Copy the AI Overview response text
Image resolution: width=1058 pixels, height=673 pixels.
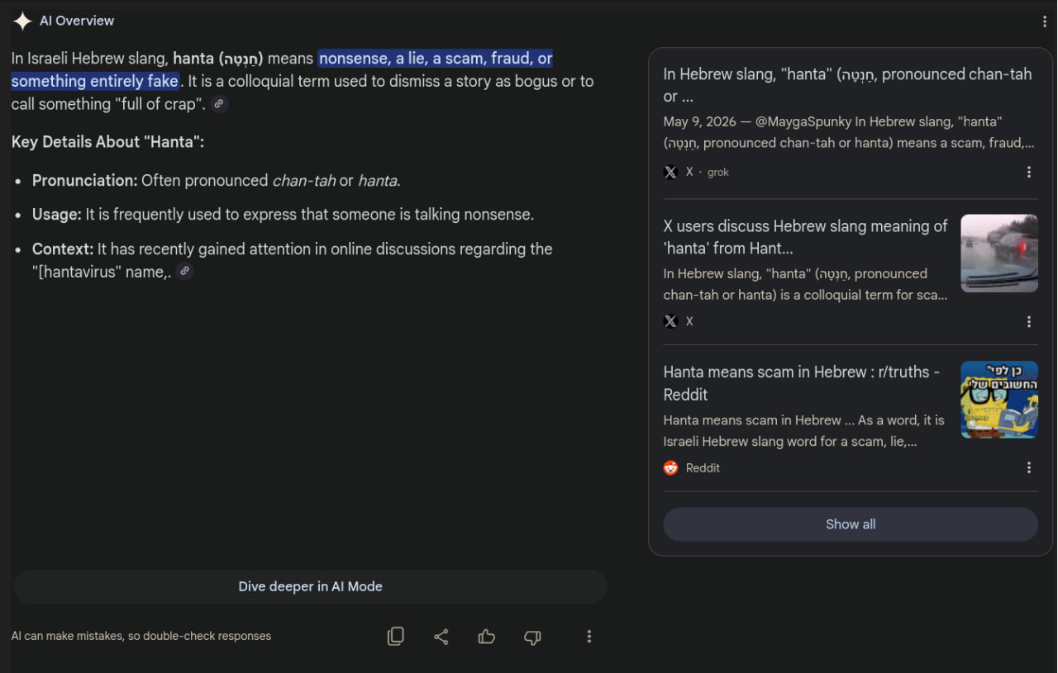(x=396, y=636)
